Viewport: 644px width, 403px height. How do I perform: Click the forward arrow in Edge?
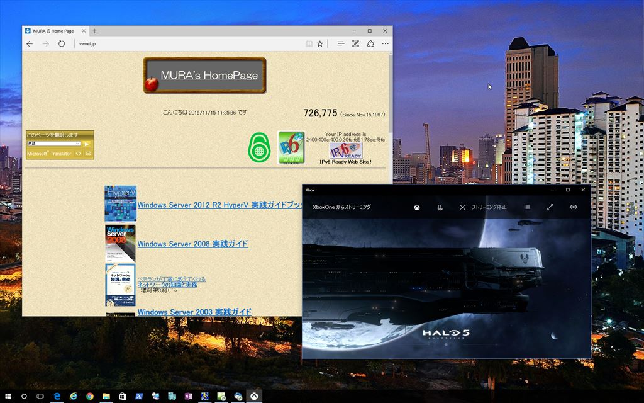45,43
